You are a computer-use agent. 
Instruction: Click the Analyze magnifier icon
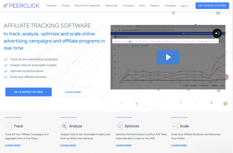click(x=64, y=126)
